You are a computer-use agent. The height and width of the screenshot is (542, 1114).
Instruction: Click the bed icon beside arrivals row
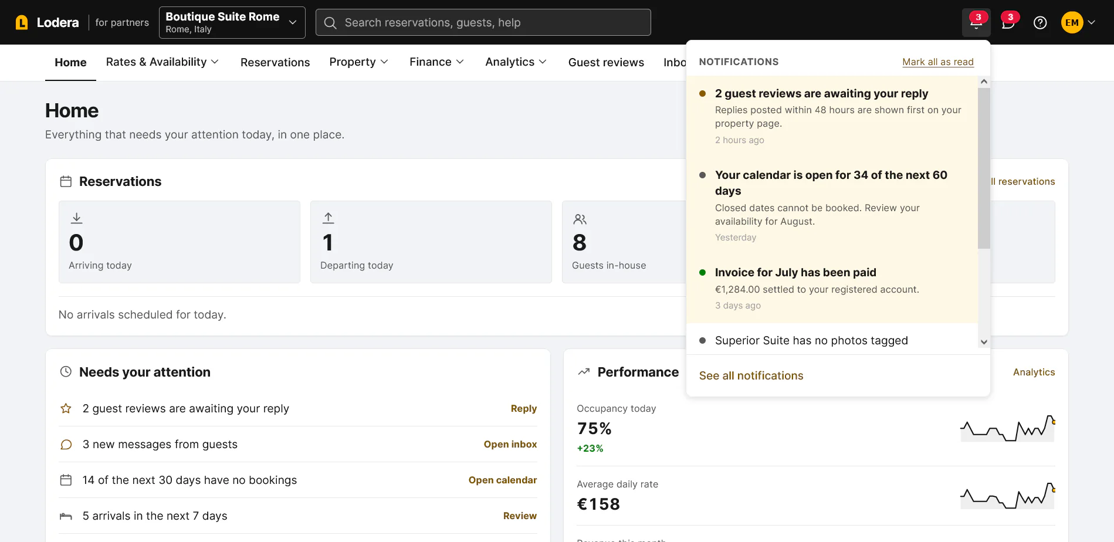click(x=66, y=516)
